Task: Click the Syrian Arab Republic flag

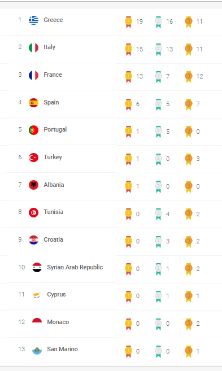Action: 37,267
